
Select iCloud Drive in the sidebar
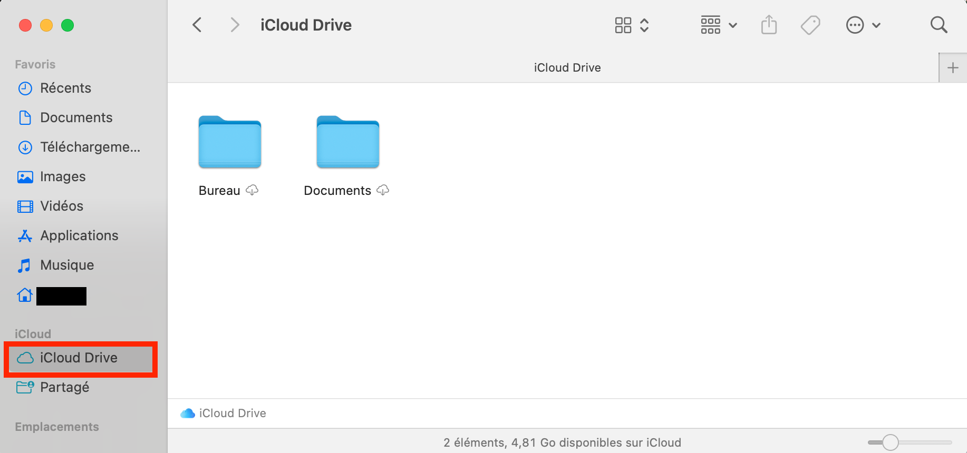click(x=81, y=358)
